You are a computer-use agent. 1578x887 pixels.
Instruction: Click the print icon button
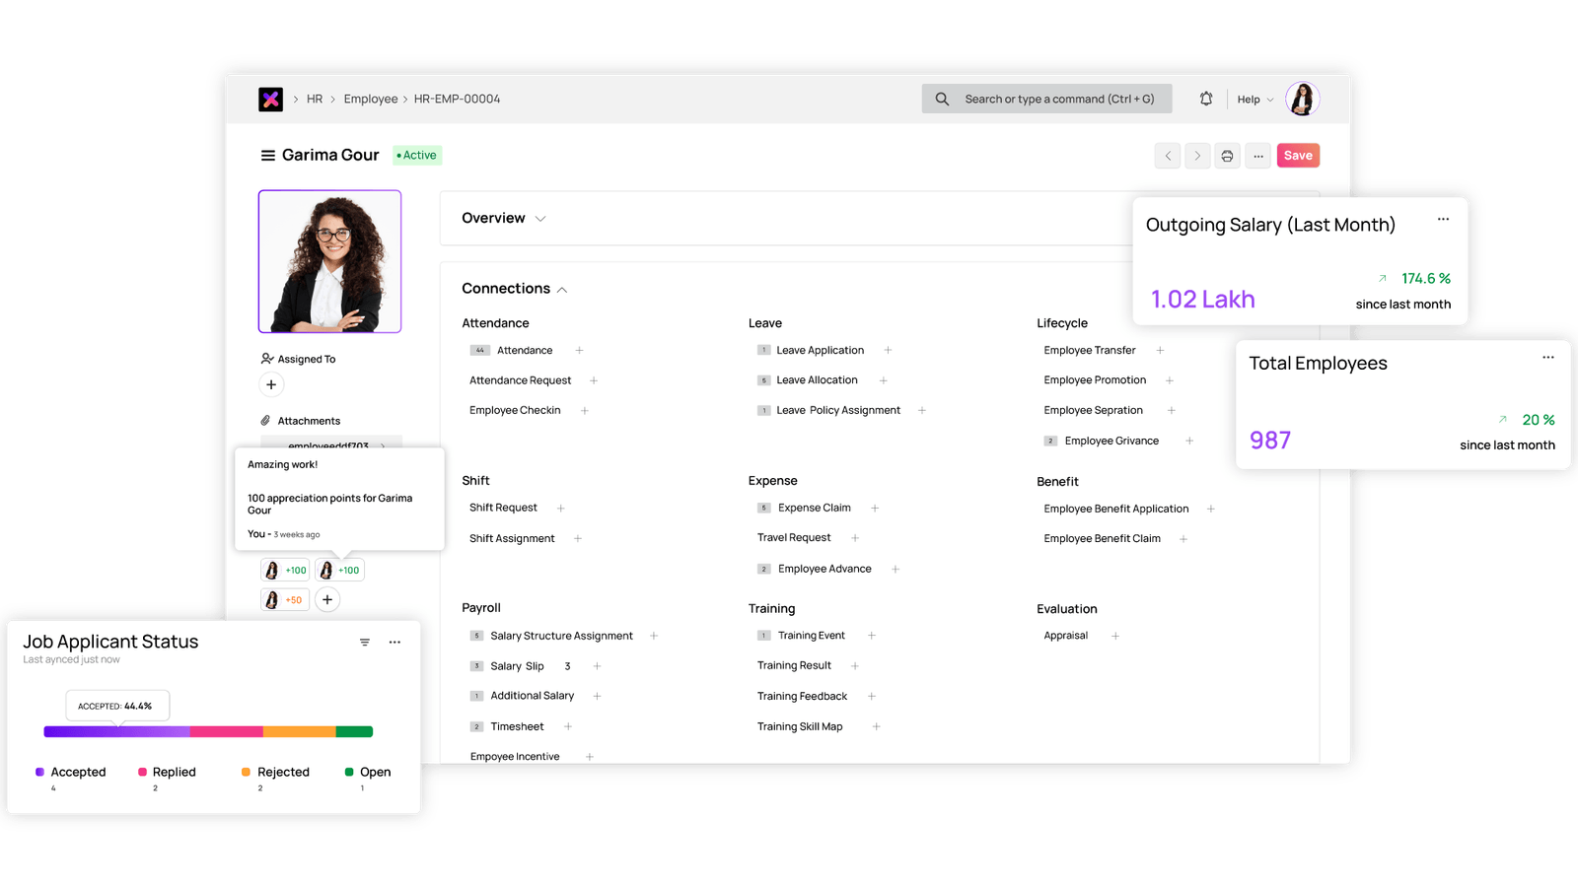pos(1227,156)
